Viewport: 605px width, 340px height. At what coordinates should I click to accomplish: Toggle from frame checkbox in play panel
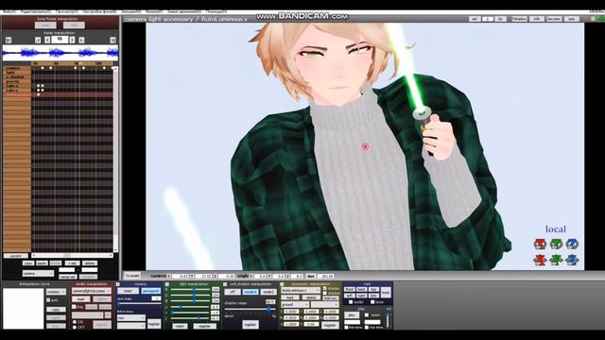(346, 328)
